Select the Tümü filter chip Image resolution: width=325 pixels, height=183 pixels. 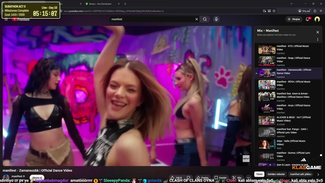click(259, 174)
